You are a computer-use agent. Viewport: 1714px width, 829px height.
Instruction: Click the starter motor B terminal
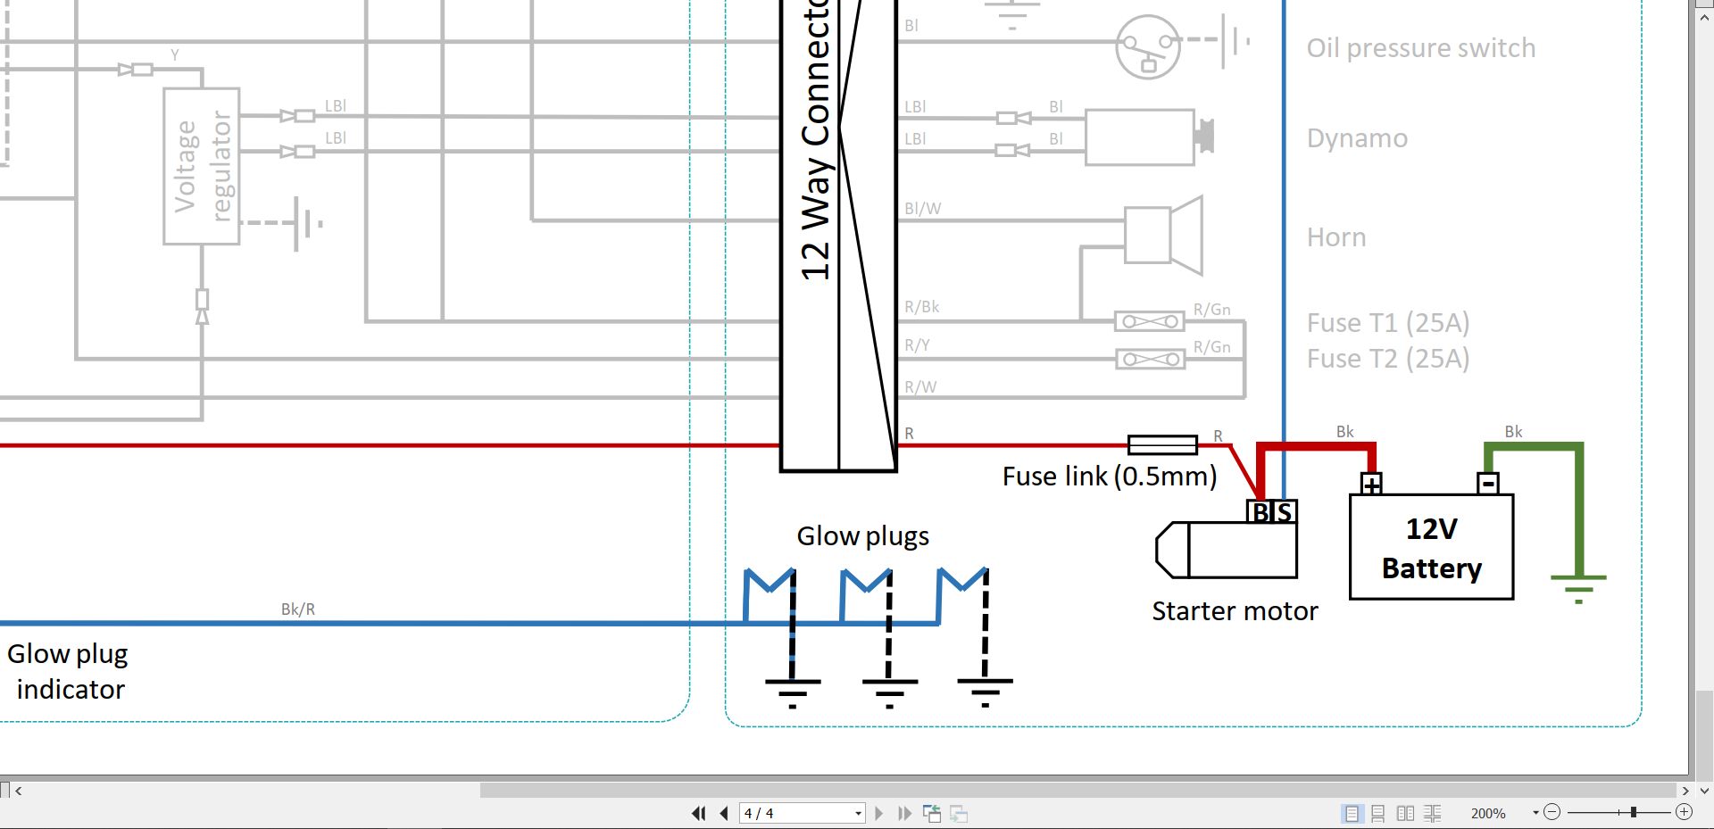(x=1261, y=512)
